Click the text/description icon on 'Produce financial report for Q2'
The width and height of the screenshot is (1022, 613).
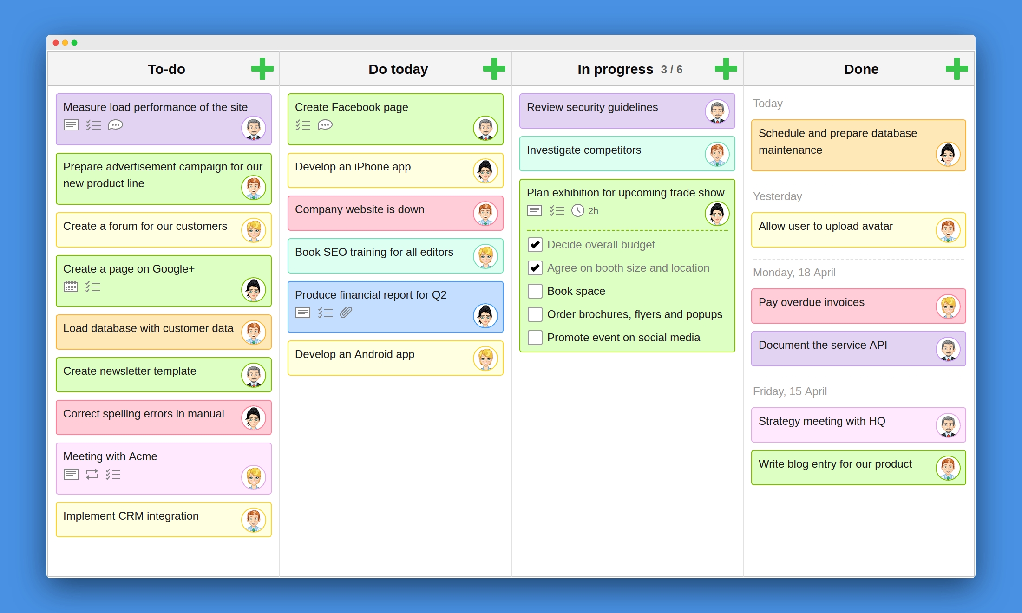(x=302, y=313)
